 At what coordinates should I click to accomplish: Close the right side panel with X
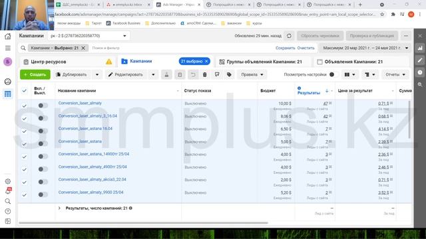pos(420,36)
